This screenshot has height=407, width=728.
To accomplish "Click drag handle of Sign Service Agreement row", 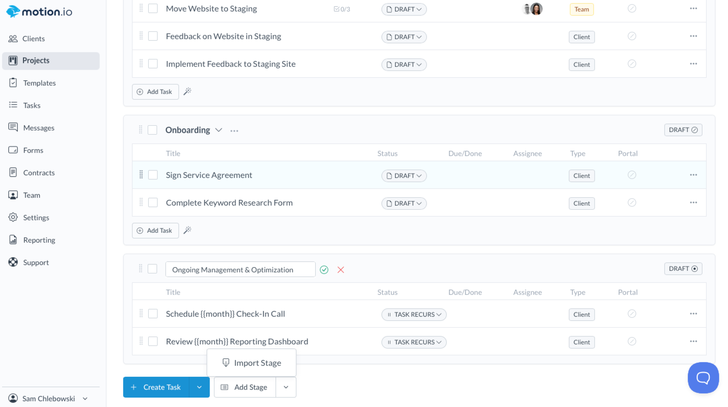I will point(141,175).
